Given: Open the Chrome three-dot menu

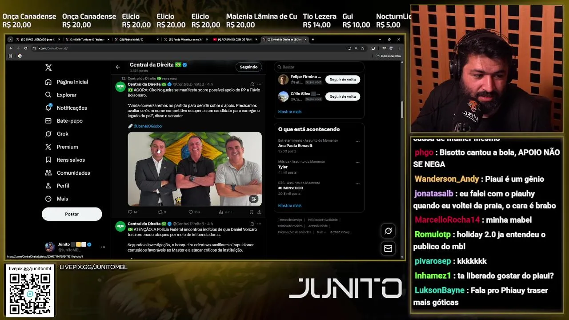Looking at the screenshot, I should click(399, 48).
